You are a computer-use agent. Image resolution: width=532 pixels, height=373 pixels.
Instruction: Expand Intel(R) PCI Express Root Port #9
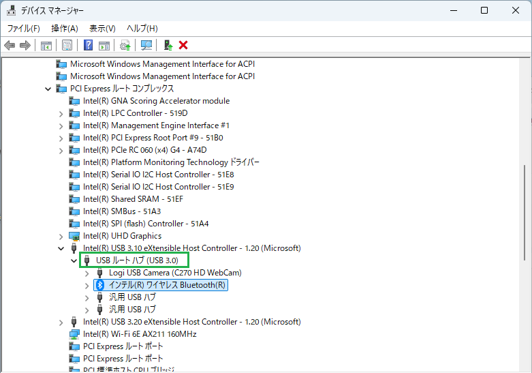(61, 138)
